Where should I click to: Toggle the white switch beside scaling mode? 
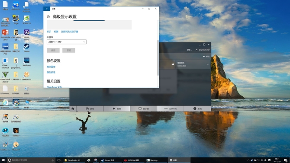point(173,64)
